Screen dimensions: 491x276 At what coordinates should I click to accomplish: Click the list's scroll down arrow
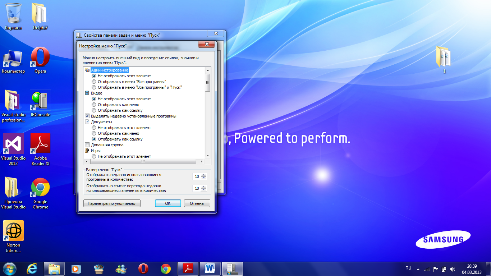[208, 156]
